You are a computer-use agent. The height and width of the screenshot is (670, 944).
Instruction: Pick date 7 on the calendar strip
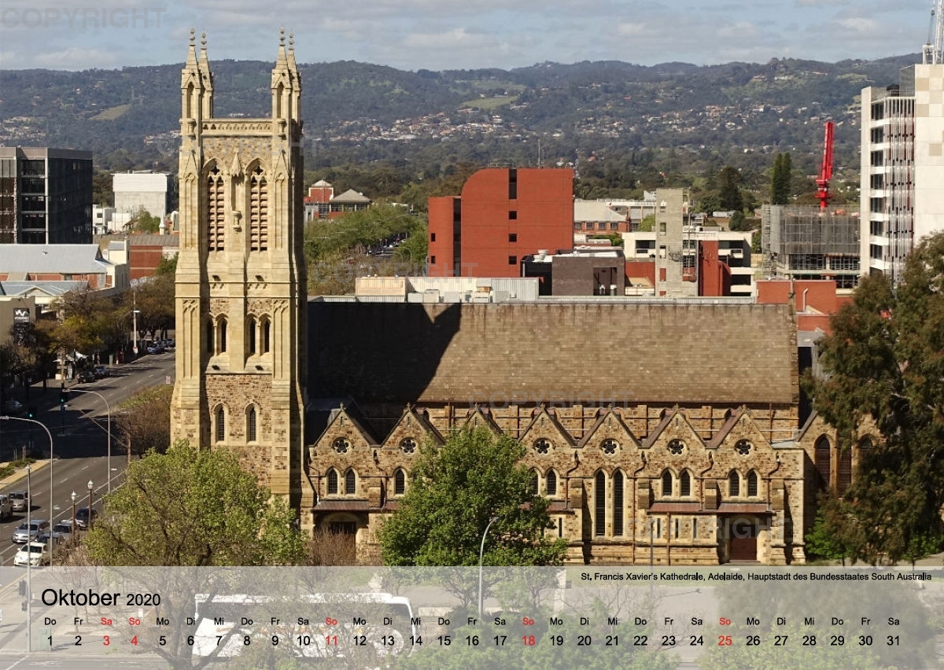(219, 640)
